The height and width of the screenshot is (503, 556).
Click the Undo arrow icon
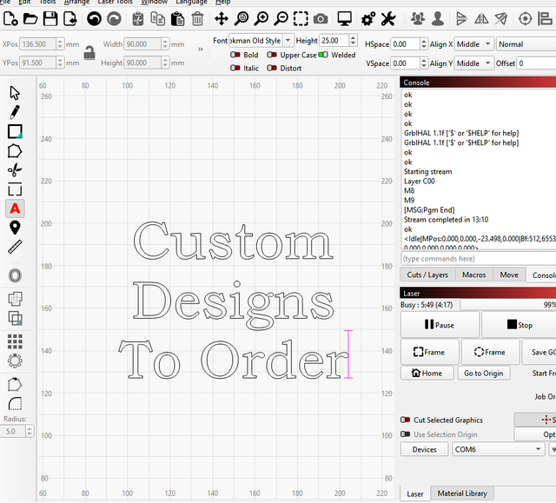tap(94, 18)
